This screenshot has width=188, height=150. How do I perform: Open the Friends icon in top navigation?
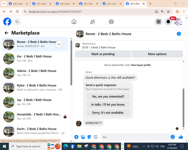pos(92,22)
